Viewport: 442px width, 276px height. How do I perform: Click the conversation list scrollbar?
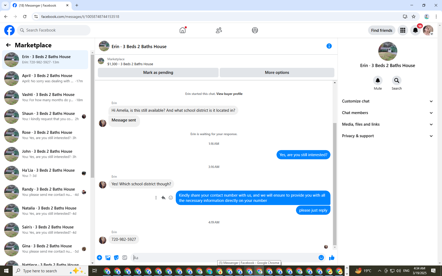(92, 116)
